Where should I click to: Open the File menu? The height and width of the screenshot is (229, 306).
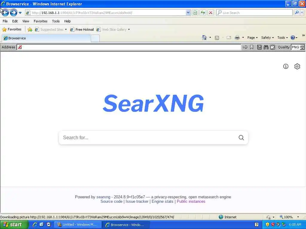point(5,21)
